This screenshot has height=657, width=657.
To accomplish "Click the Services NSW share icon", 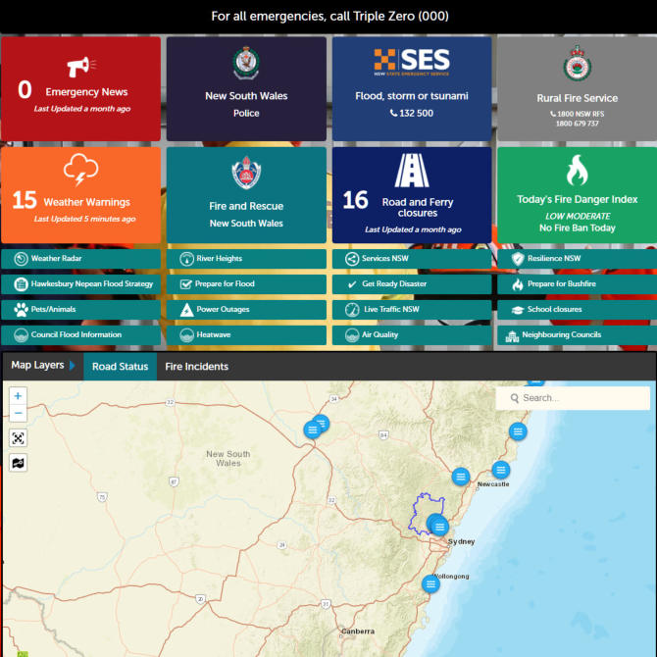I will [x=352, y=259].
